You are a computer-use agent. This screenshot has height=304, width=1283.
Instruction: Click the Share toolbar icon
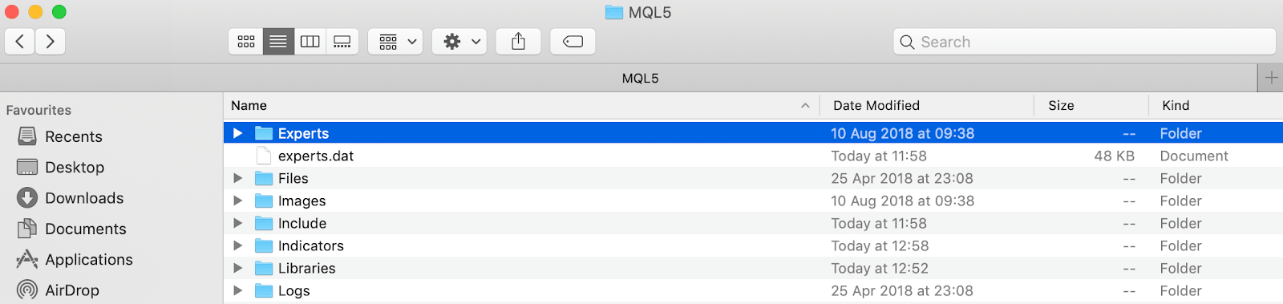click(518, 42)
